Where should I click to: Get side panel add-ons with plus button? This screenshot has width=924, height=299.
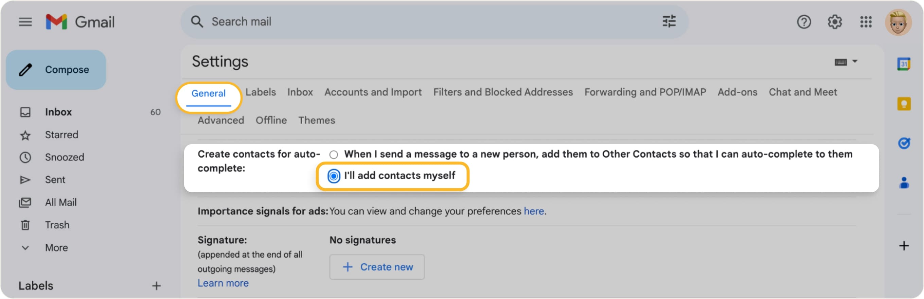(x=904, y=246)
